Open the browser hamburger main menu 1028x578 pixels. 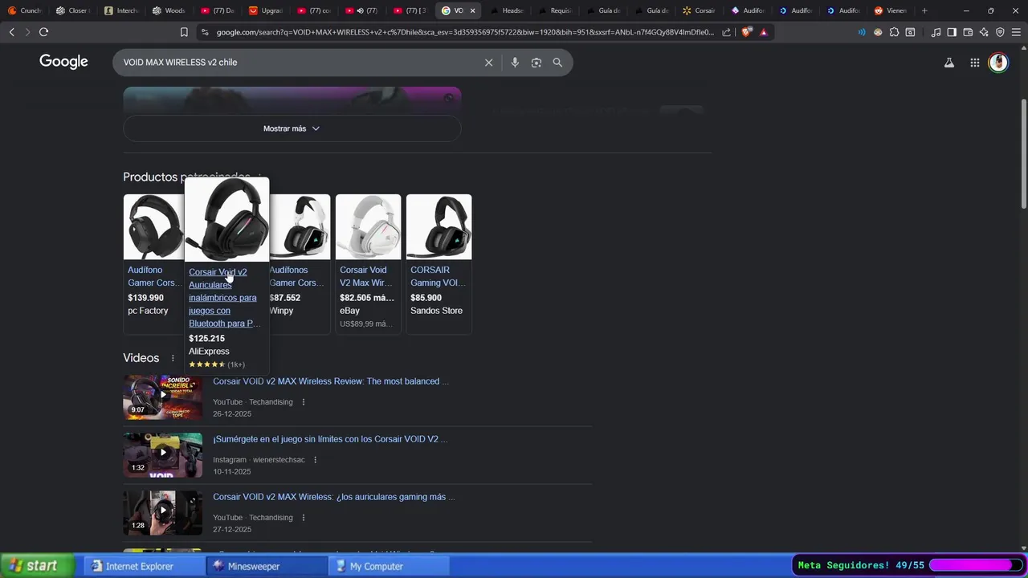(1016, 32)
